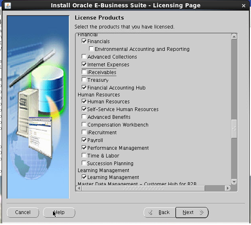251x225 pixels.
Task: Close the Licensing Page dialog
Action: [x=244, y=6]
